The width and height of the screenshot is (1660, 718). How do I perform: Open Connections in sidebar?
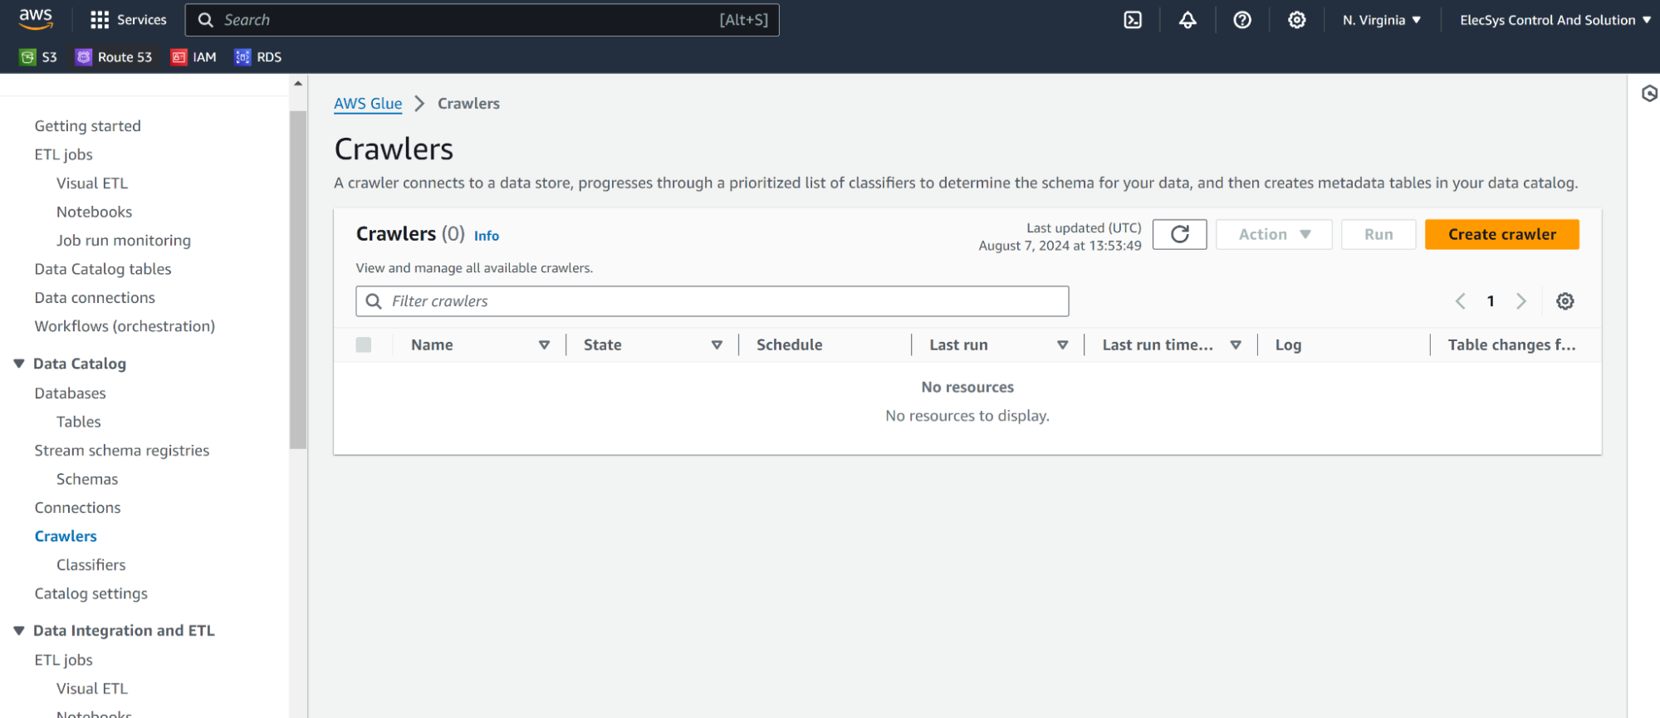78,508
